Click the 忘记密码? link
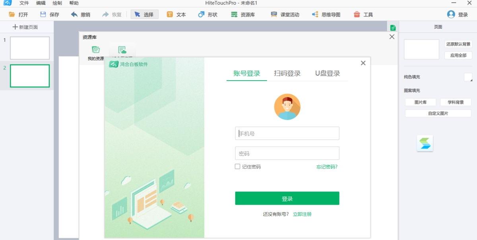This screenshot has width=477, height=240. coord(327,167)
